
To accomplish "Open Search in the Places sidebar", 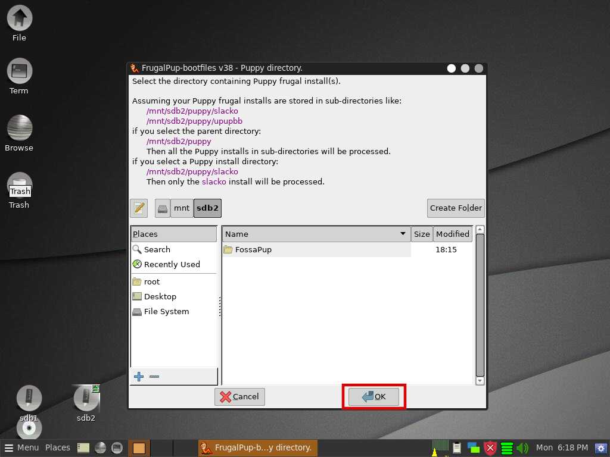I will click(157, 250).
